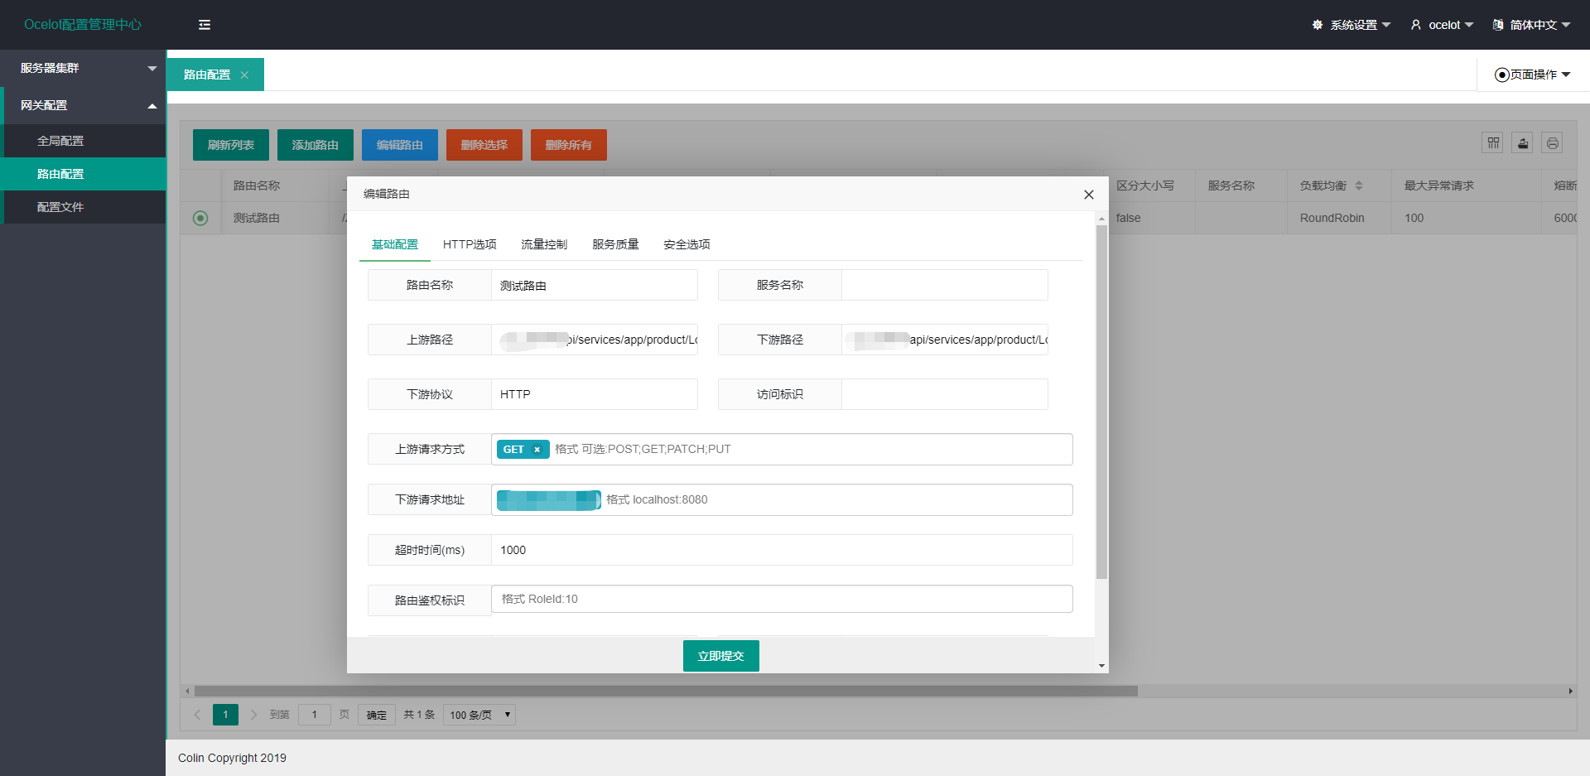Screen dimensions: 1590x776
Task: Close the 路由配置 page tab
Action: (x=244, y=75)
